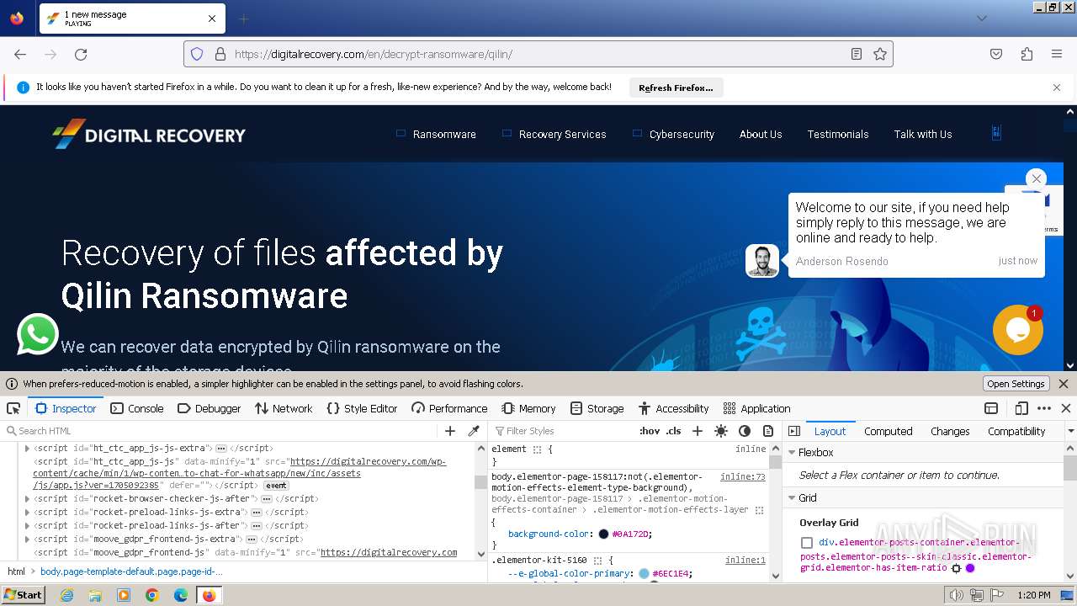The width and height of the screenshot is (1077, 606).
Task: Toggle print media simulation
Action: (x=768, y=431)
